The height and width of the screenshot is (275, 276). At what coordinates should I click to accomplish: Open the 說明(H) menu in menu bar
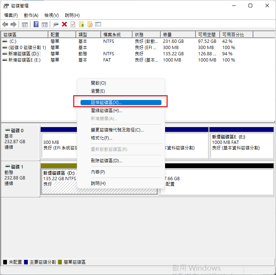72,15
